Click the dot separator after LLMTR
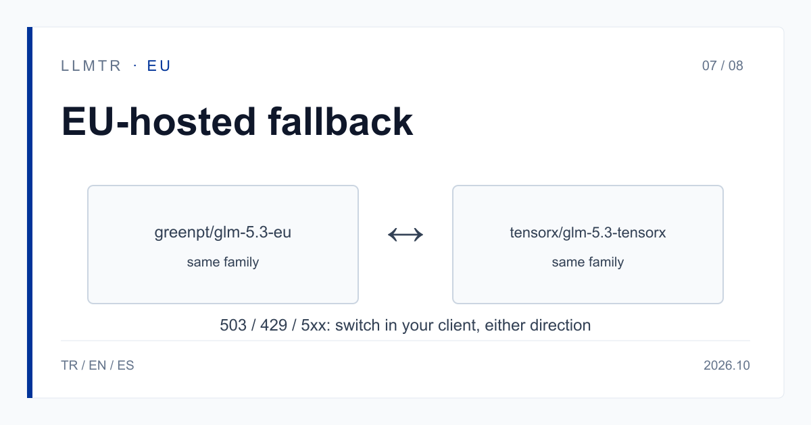 click(135, 65)
